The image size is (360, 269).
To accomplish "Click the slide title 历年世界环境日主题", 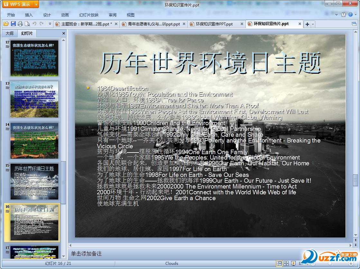I will pyautogui.click(x=210, y=63).
